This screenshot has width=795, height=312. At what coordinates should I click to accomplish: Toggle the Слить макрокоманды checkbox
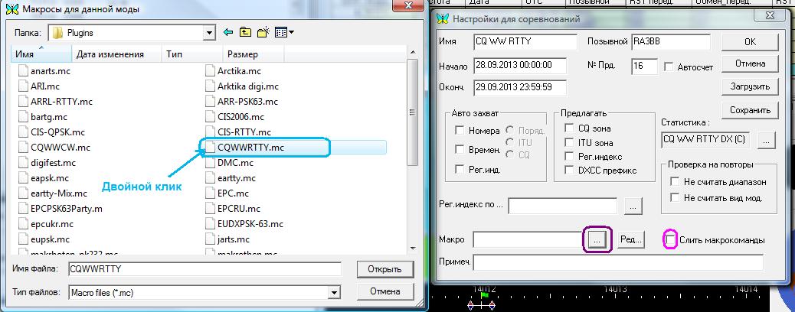[671, 240]
